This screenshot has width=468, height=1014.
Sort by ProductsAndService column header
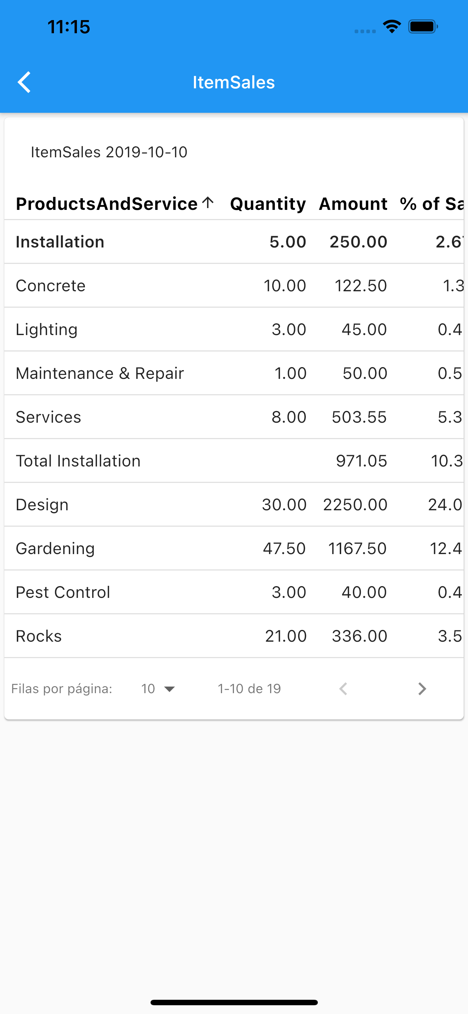[x=107, y=204]
